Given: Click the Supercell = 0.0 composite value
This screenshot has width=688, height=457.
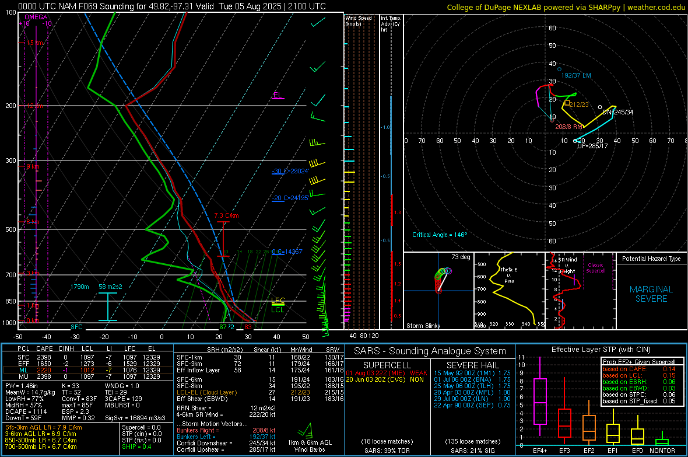Looking at the screenshot, I should [x=141, y=427].
